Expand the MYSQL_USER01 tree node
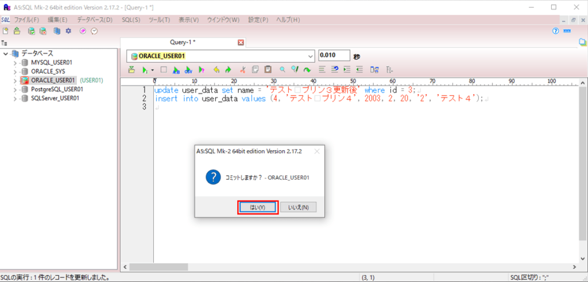The width and height of the screenshot is (588, 282). point(16,62)
